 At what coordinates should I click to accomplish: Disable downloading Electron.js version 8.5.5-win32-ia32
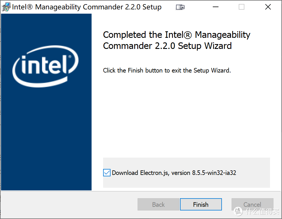click(107, 173)
